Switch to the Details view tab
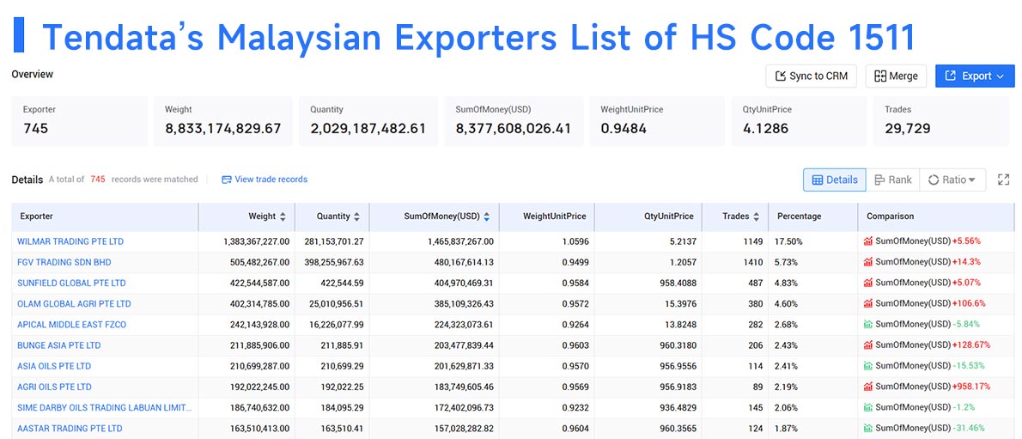This screenshot has height=439, width=1022. (x=834, y=180)
